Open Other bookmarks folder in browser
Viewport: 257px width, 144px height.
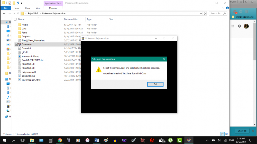tap(243, 17)
